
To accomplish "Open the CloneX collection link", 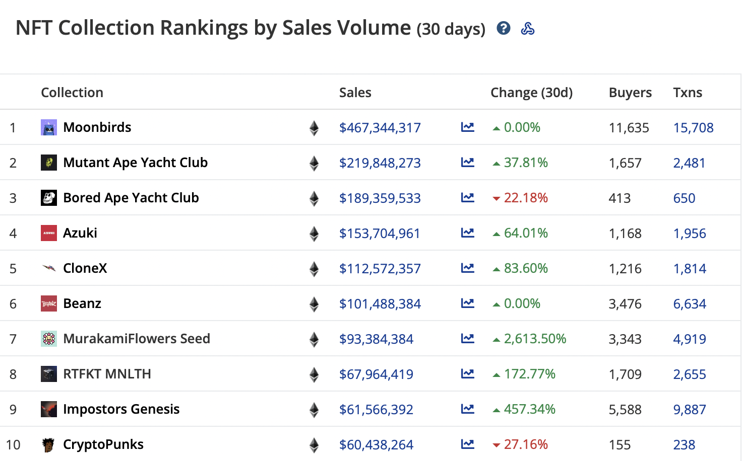I will pyautogui.click(x=85, y=268).
